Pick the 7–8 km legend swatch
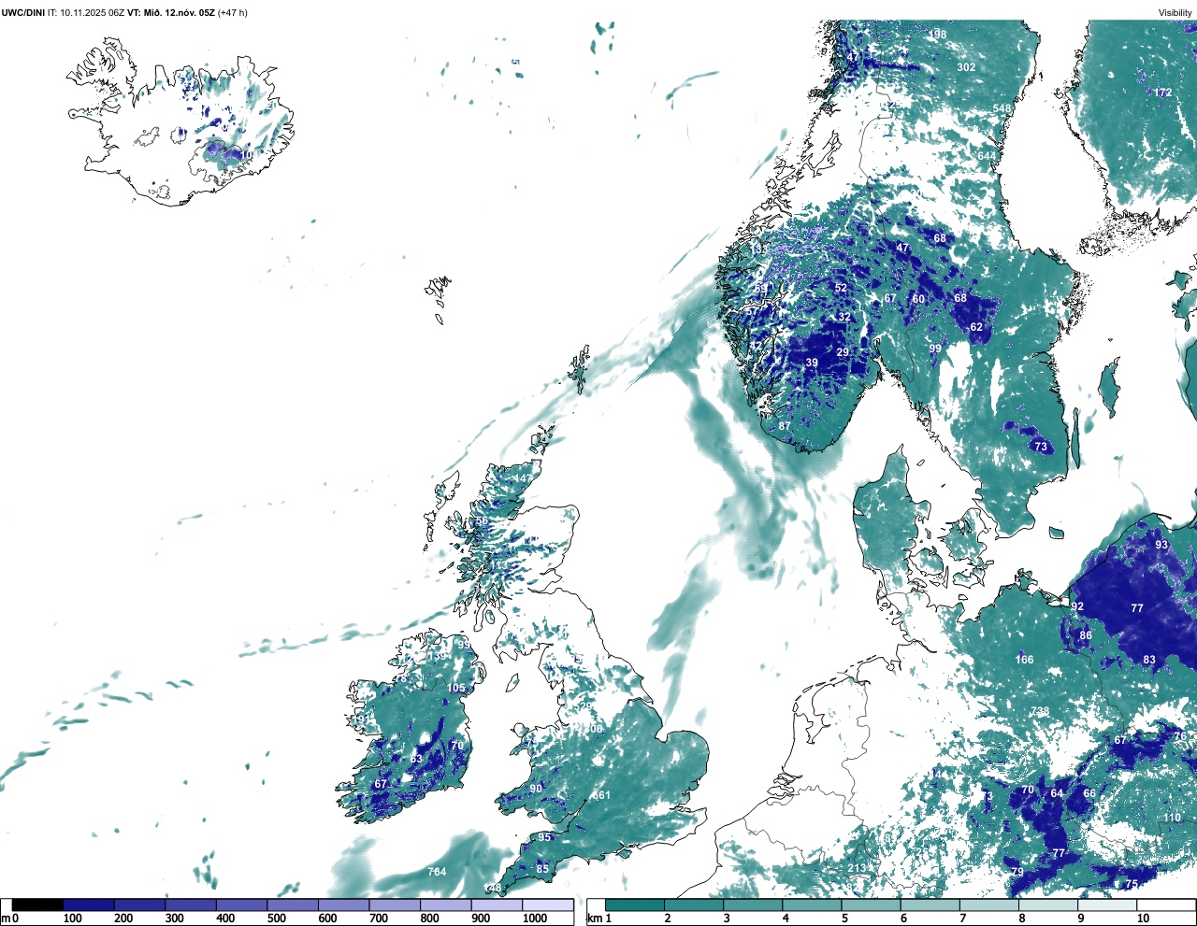Screen dimensions: 1197x926 tap(988, 905)
